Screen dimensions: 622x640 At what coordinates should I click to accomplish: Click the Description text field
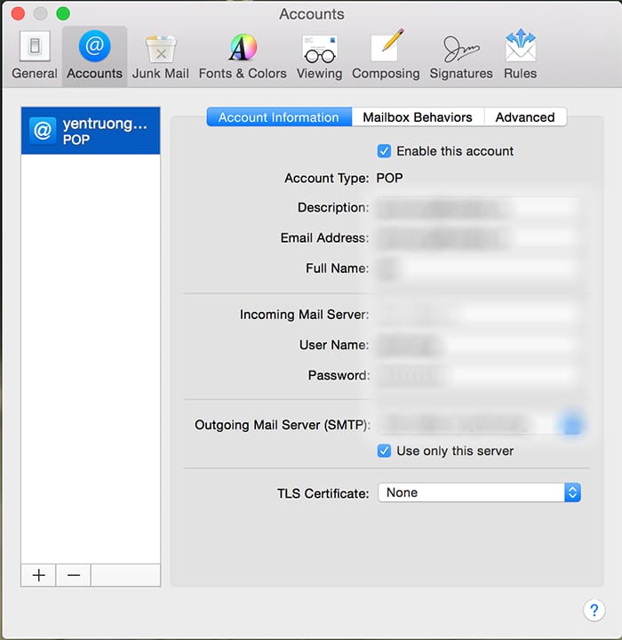pos(477,208)
